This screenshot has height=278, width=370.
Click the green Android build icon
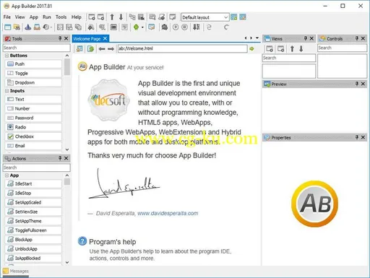pyautogui.click(x=136, y=27)
